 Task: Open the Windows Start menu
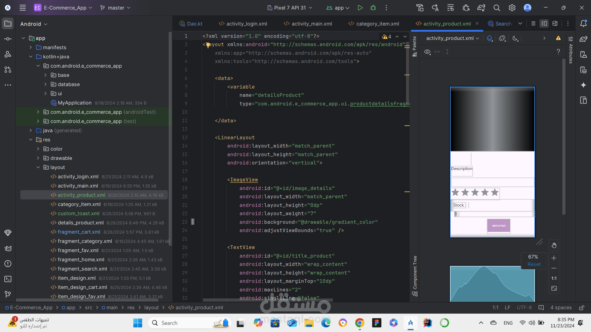pos(138,323)
